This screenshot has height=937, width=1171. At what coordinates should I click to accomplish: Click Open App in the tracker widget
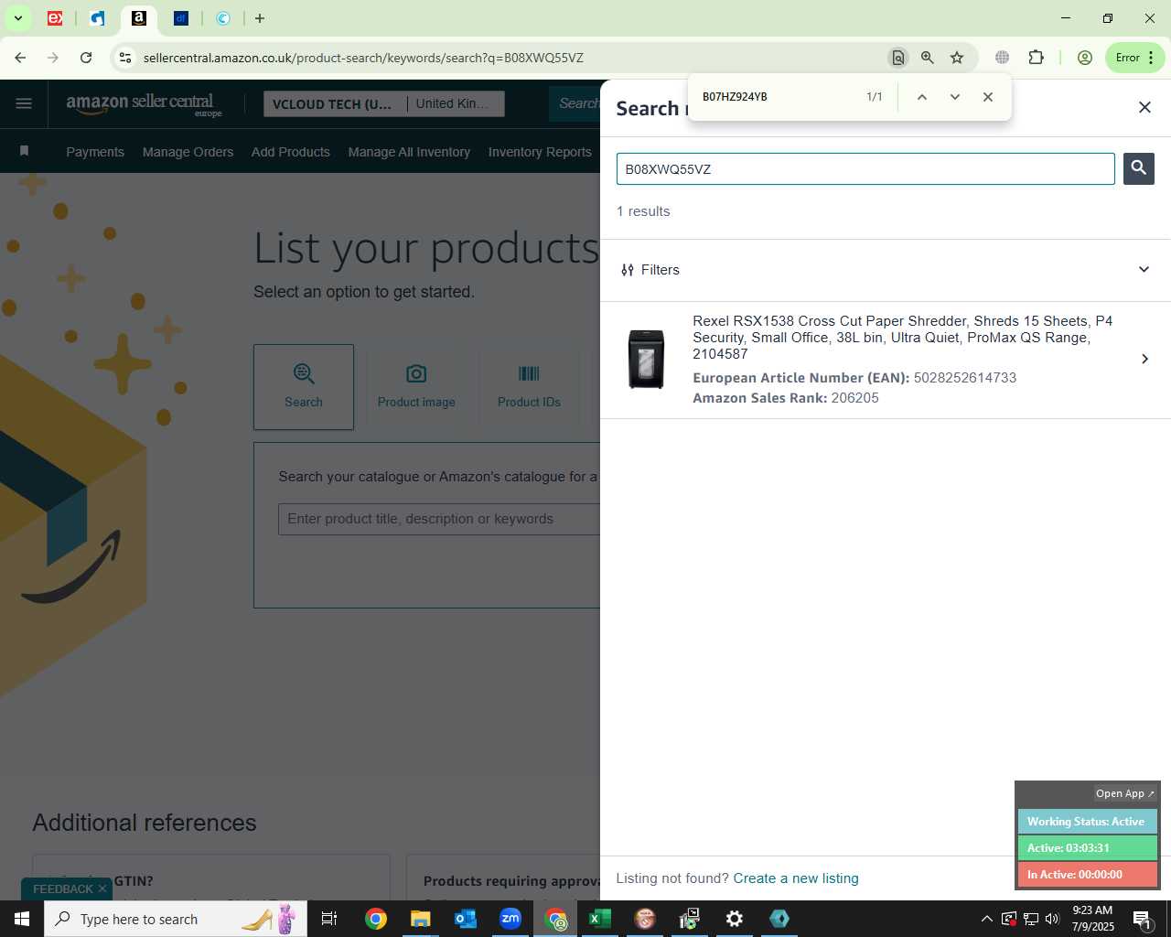[x=1125, y=793]
